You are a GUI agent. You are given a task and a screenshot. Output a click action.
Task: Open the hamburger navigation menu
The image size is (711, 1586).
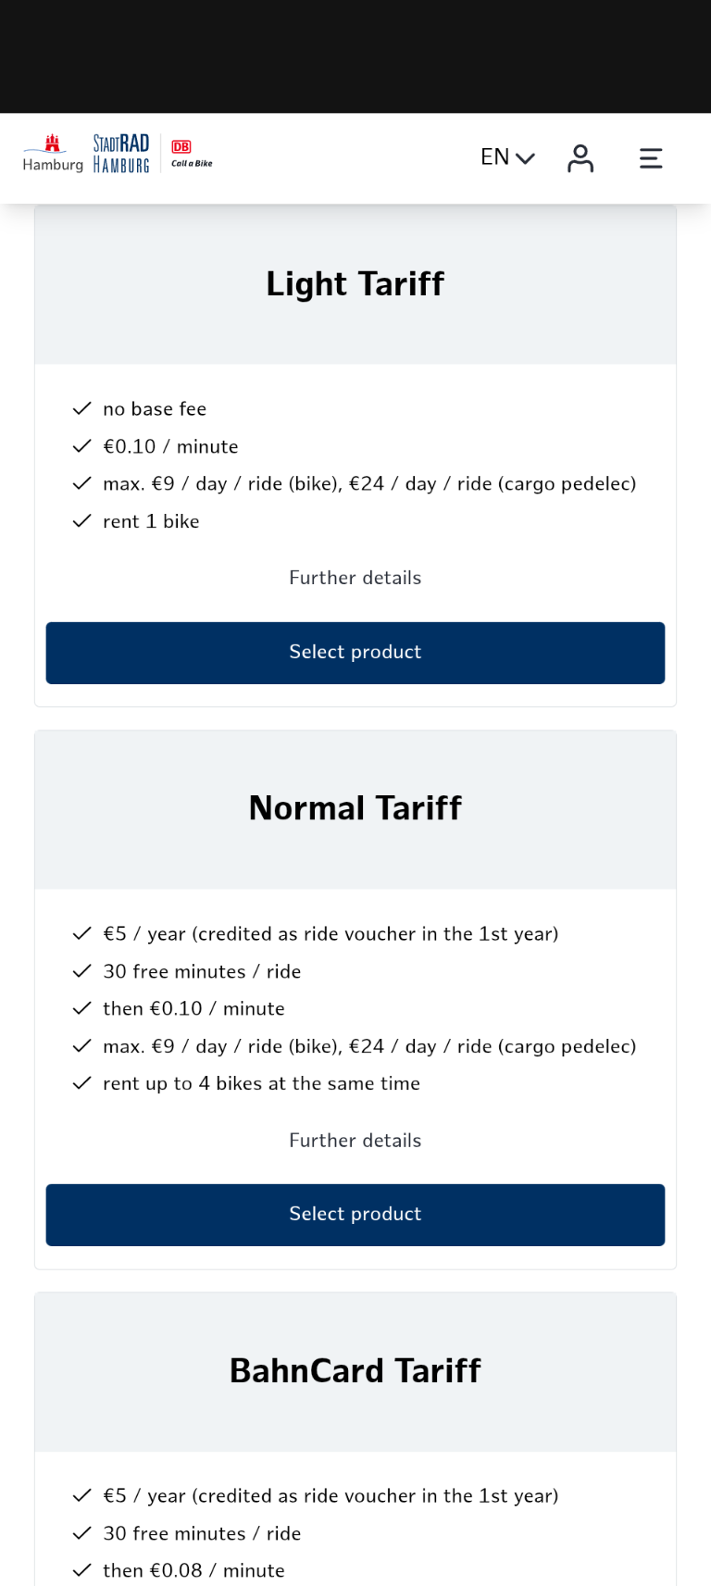[x=651, y=158]
